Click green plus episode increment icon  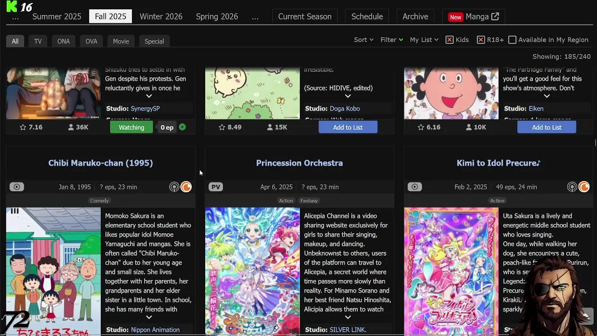pos(182,127)
